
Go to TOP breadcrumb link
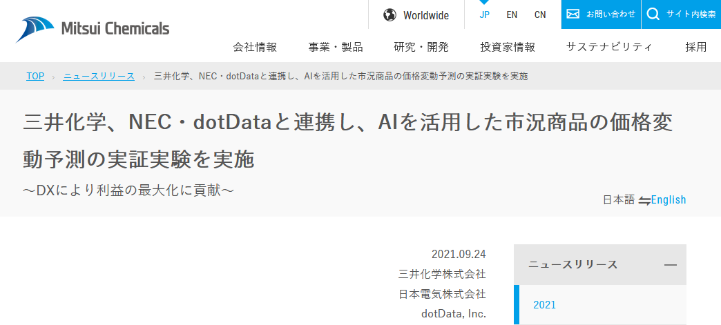pos(35,77)
